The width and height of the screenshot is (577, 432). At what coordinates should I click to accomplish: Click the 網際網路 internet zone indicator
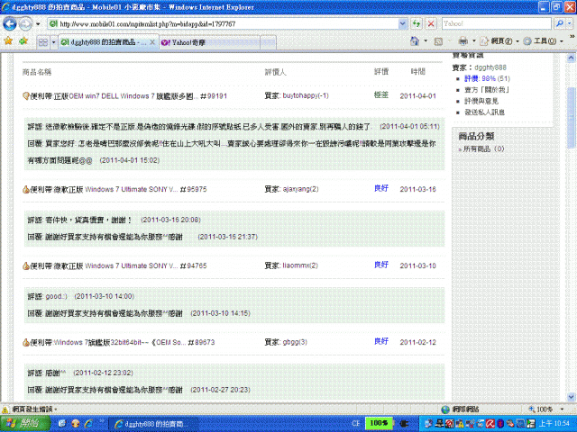(x=463, y=409)
